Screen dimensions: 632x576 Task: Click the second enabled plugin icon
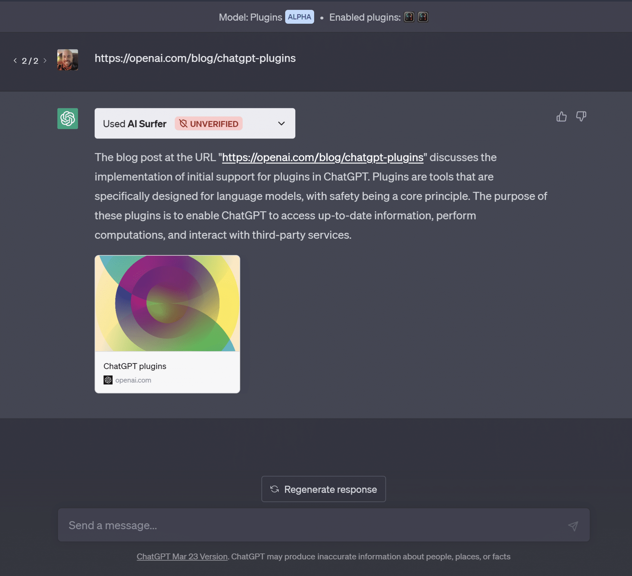(x=424, y=17)
